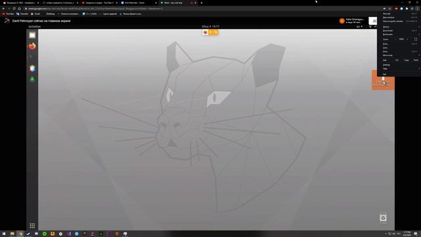
Task: Open Settings from Chrome menu
Action: [399, 65]
